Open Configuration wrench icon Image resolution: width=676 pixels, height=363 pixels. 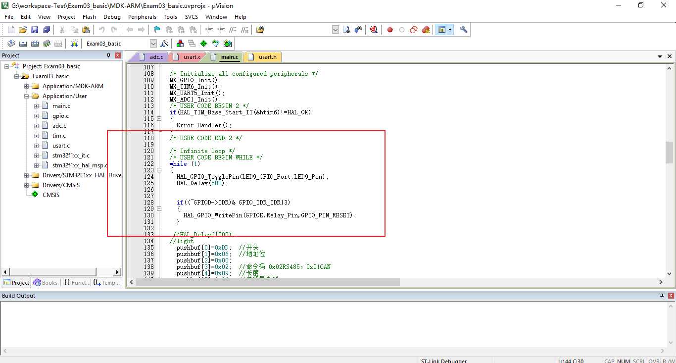[464, 30]
